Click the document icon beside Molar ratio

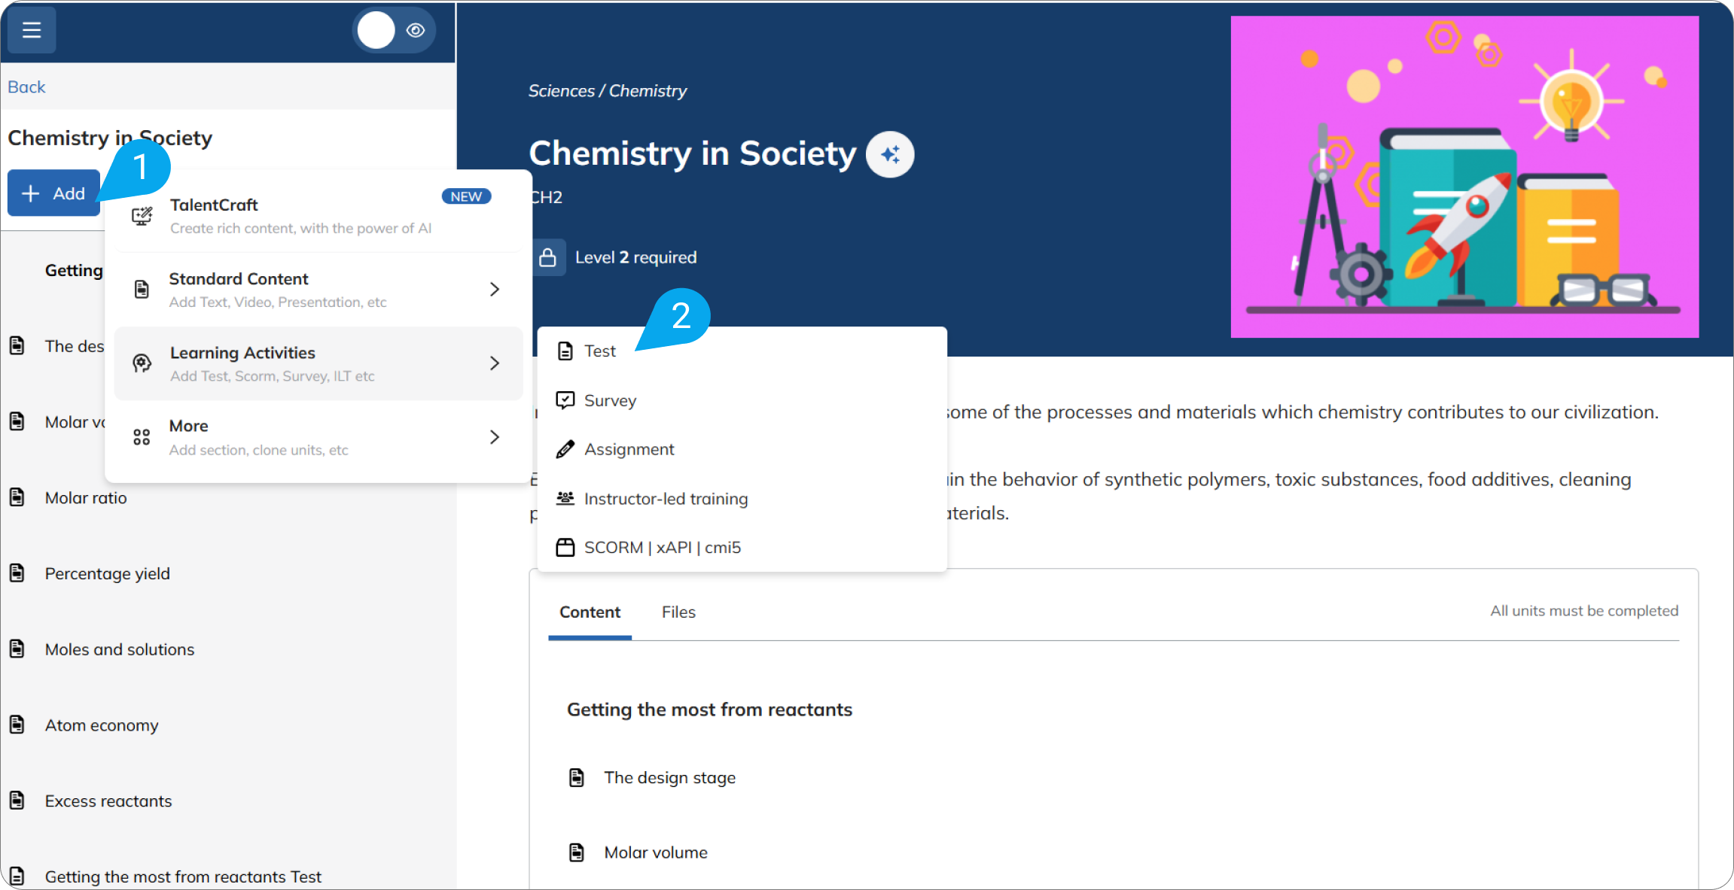17,497
